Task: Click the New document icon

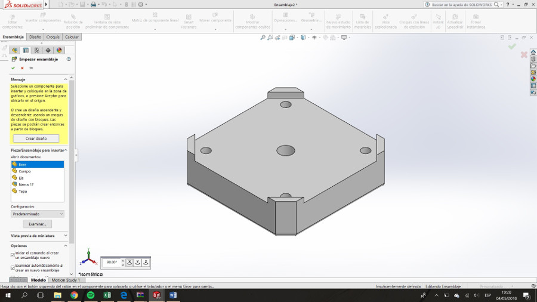Action: [x=61, y=4]
